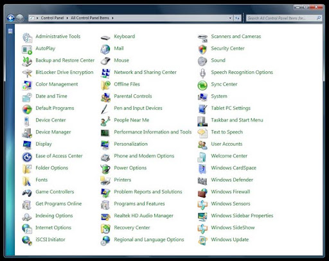Open the Personalization link
Image resolution: width=329 pixels, height=261 pixels.
point(130,144)
